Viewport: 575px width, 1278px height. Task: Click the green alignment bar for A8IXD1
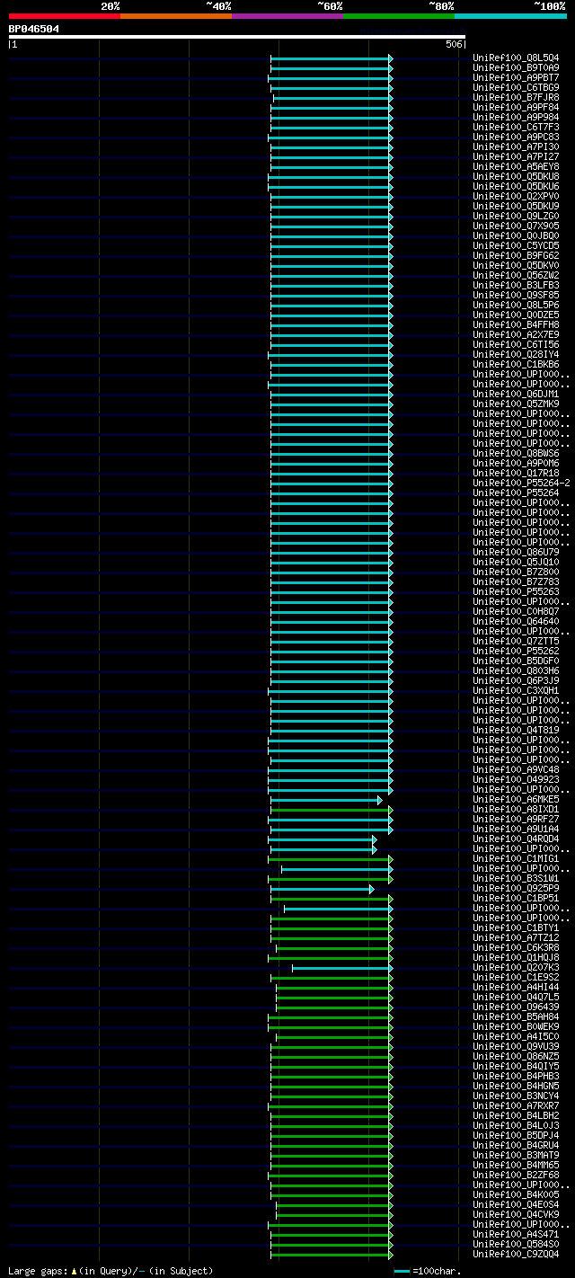[x=331, y=810]
